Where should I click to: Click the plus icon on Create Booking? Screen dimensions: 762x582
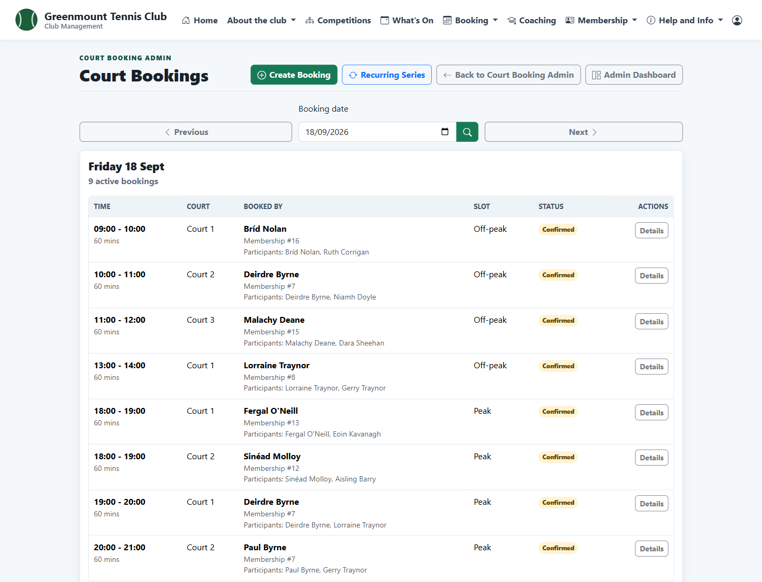261,75
